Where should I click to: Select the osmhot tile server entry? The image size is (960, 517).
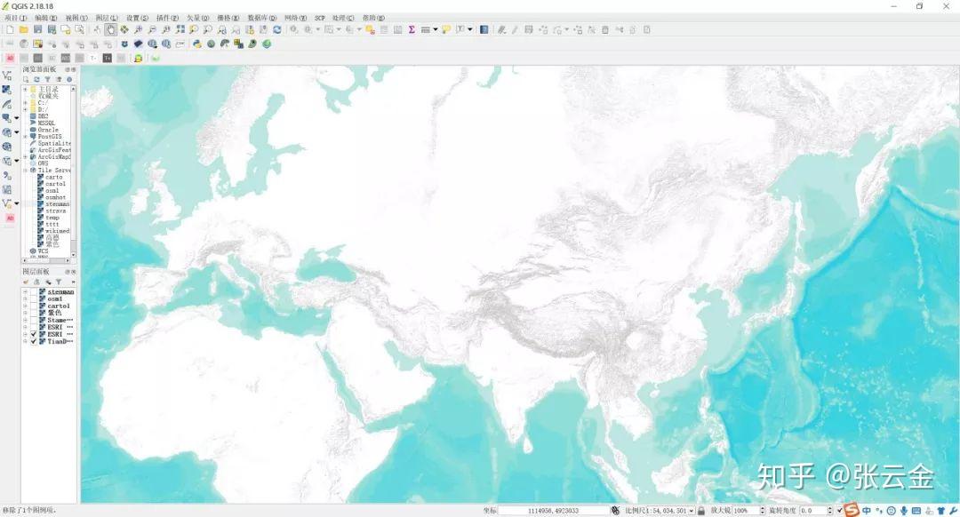pos(56,197)
